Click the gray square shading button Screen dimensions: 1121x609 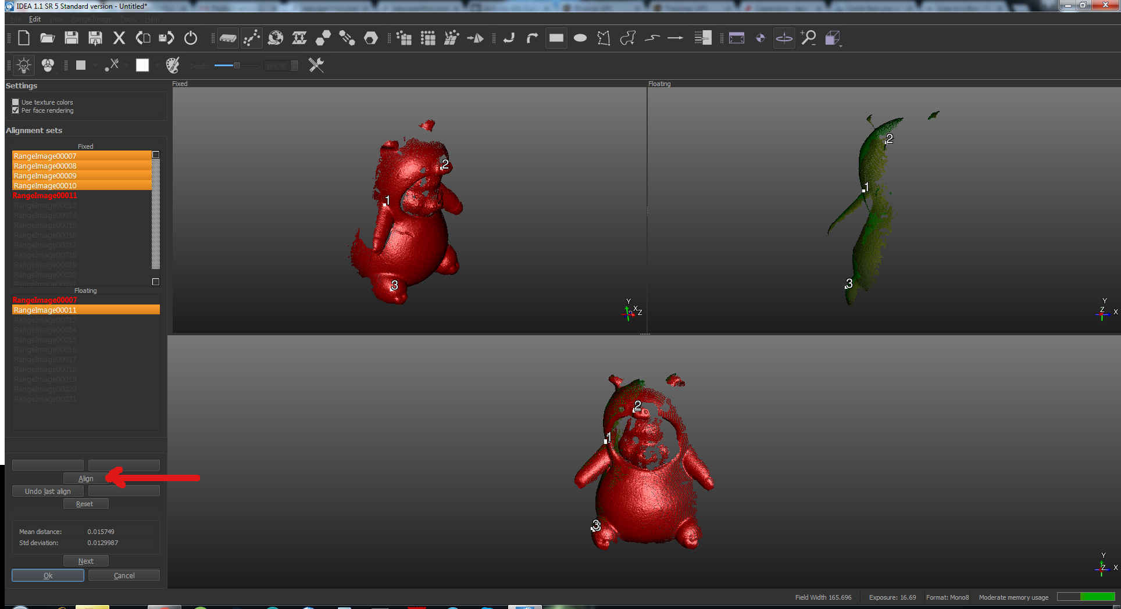(x=81, y=65)
